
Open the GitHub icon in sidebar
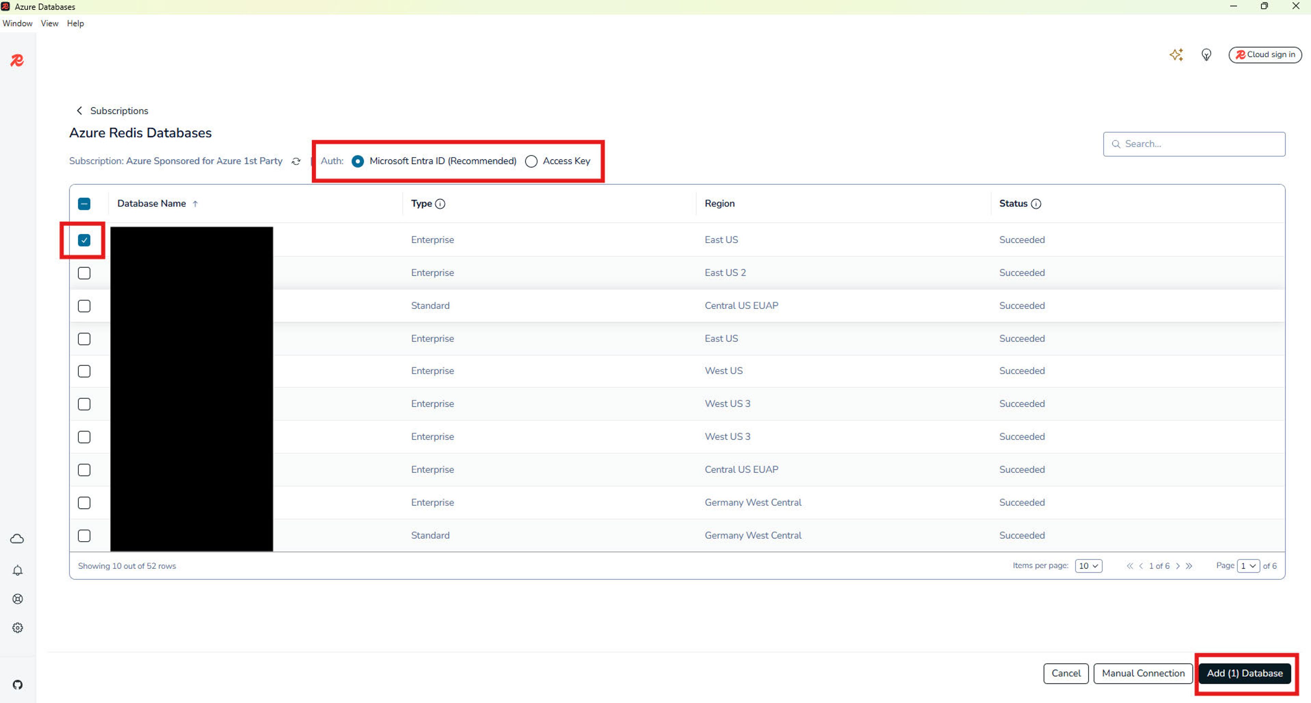17,684
